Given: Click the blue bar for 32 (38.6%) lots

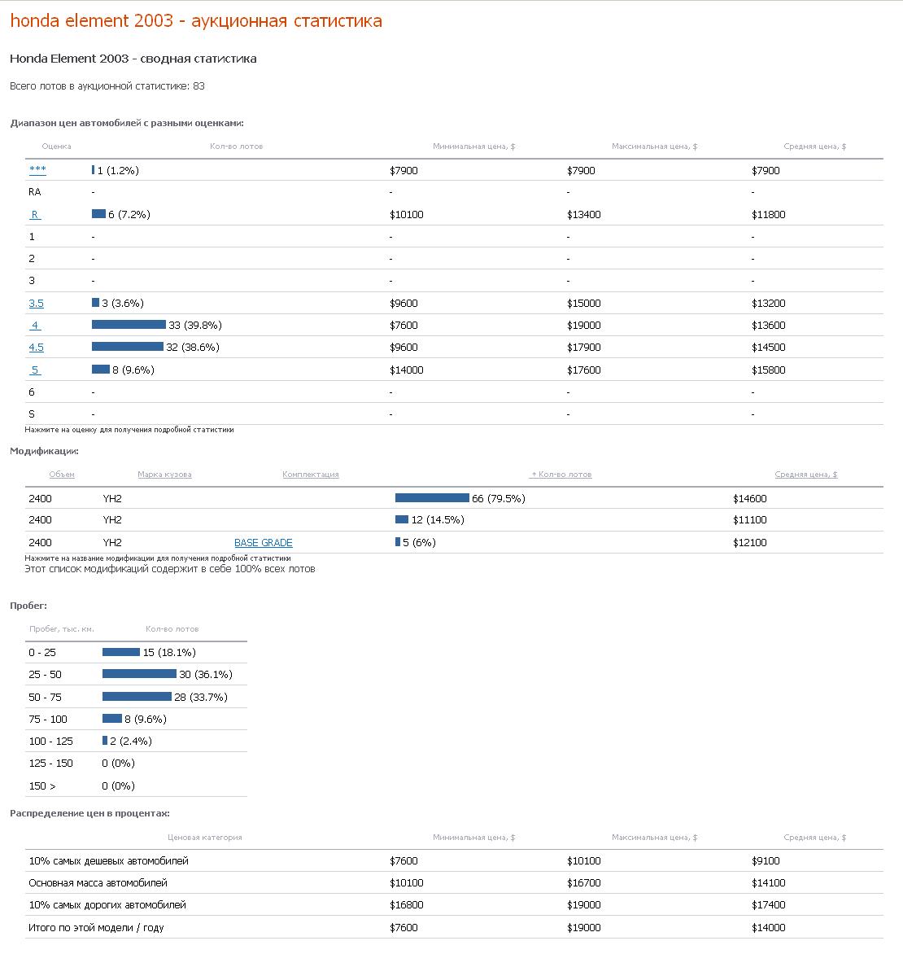Looking at the screenshot, I should (128, 347).
